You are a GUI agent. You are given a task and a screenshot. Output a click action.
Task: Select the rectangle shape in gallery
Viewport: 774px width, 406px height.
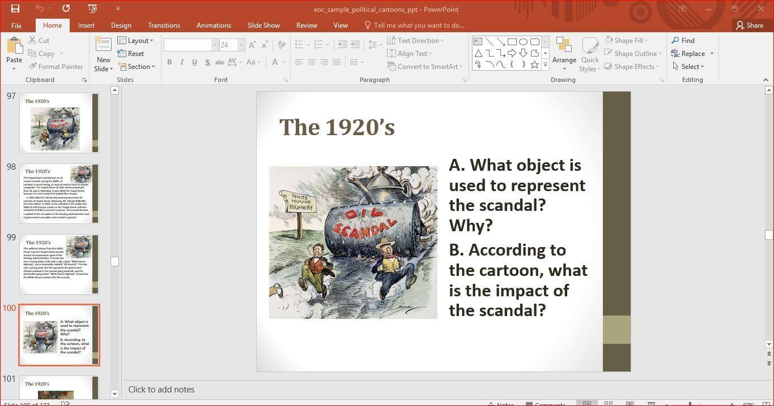[512, 42]
